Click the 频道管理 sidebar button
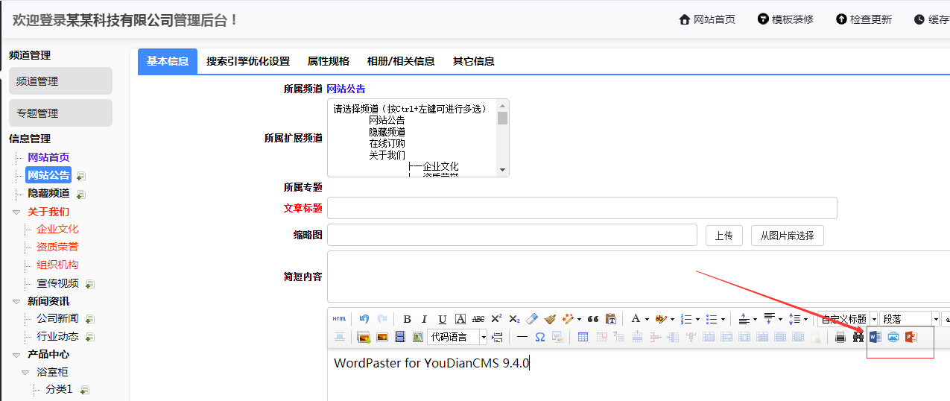The height and width of the screenshot is (401, 950). pyautogui.click(x=60, y=81)
